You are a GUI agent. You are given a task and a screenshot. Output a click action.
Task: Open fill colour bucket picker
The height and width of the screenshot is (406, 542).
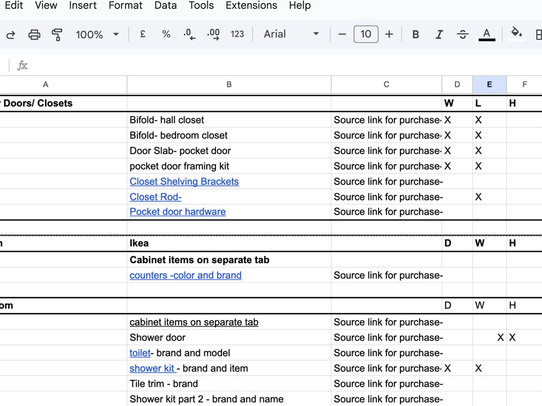pyautogui.click(x=516, y=33)
